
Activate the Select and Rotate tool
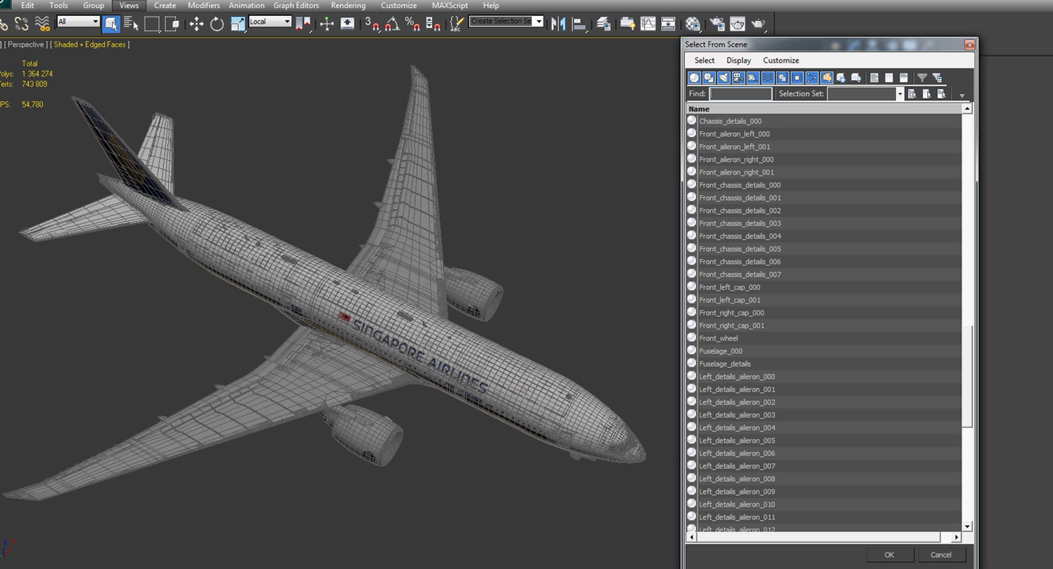(x=217, y=24)
